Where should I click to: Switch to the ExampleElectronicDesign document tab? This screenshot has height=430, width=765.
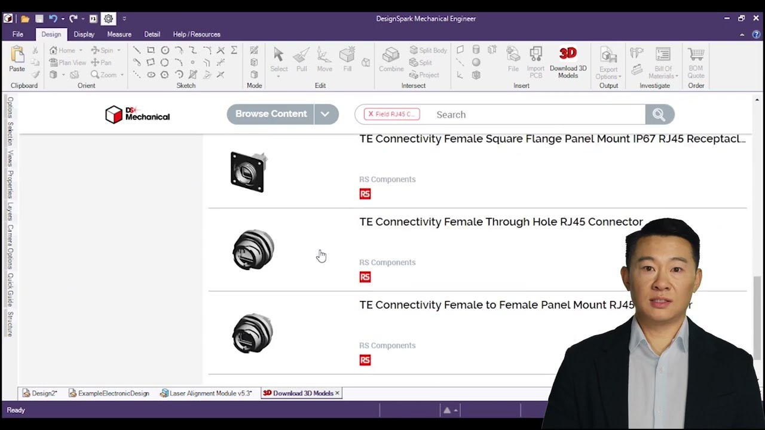pos(109,393)
